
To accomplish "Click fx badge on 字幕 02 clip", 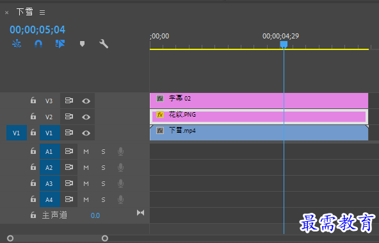I will (160, 99).
